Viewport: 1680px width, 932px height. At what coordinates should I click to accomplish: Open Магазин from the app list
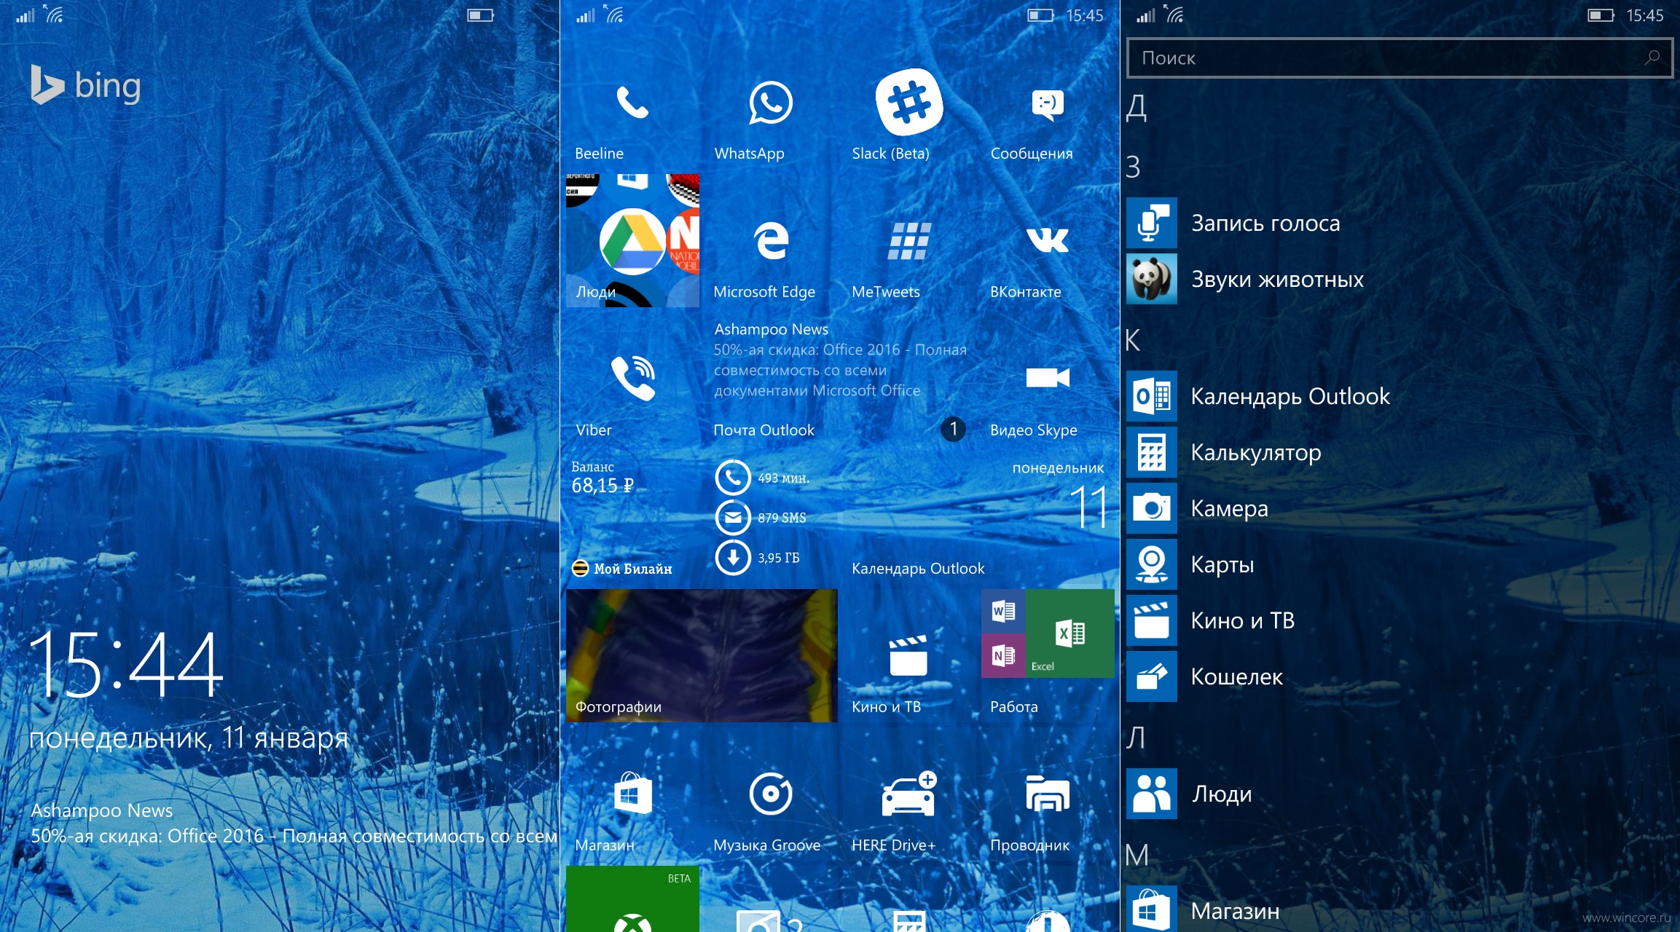[1399, 910]
